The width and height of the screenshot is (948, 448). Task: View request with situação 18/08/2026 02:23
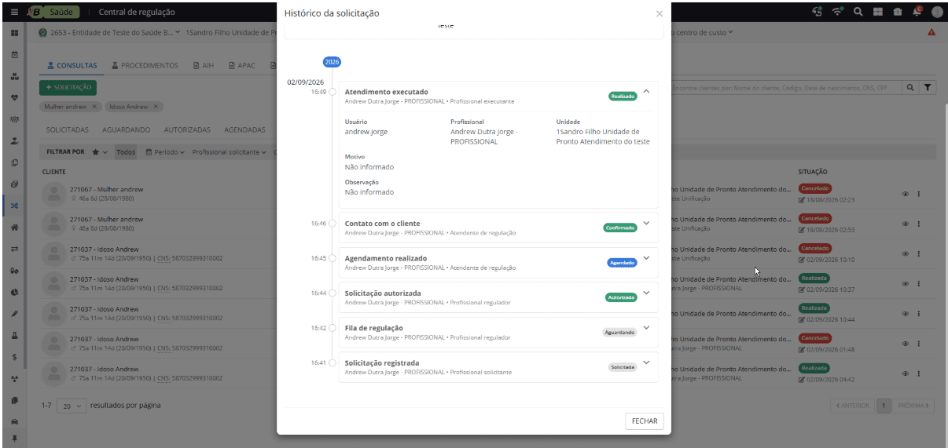pyautogui.click(x=905, y=194)
